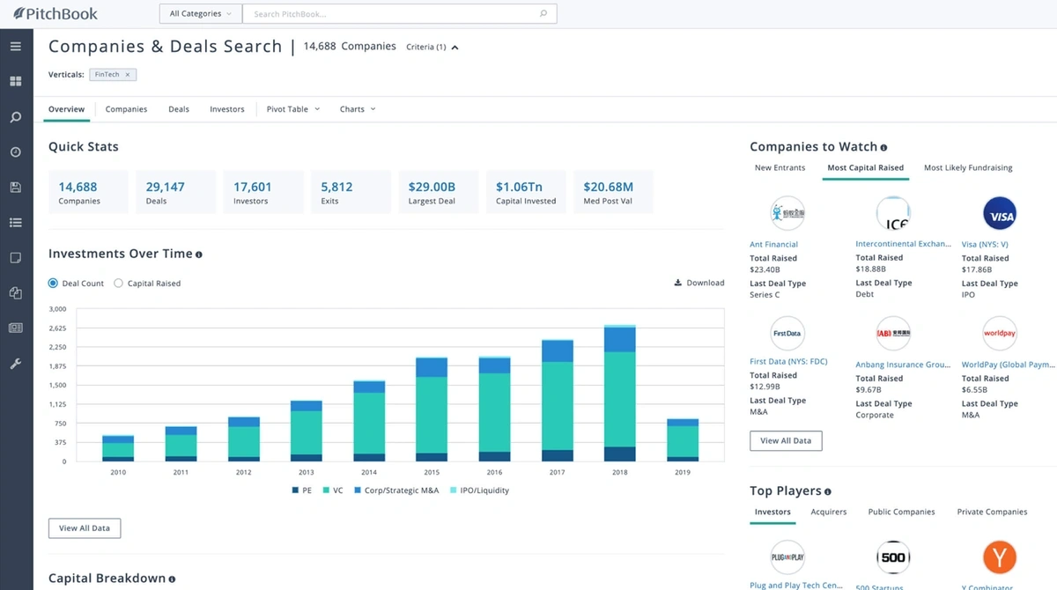This screenshot has width=1057, height=590.
Task: Open the Y Combinator logo
Action: (999, 557)
